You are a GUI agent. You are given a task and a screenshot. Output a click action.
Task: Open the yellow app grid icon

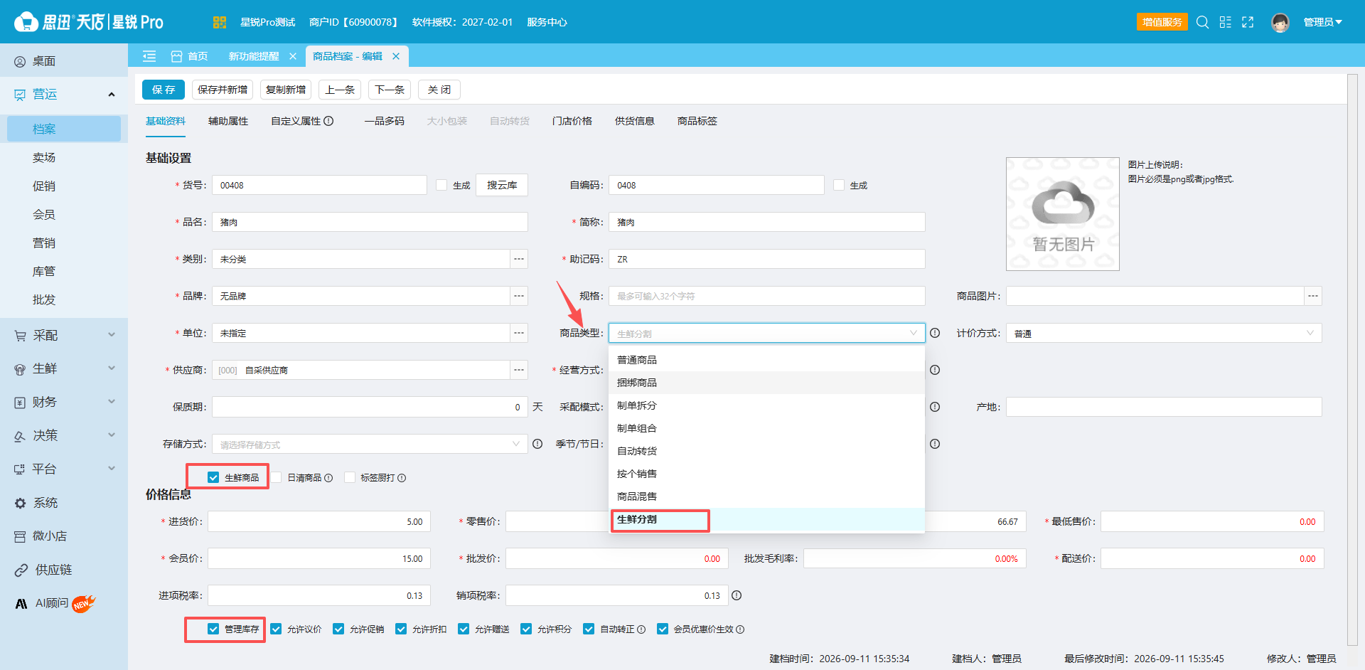[x=219, y=22]
